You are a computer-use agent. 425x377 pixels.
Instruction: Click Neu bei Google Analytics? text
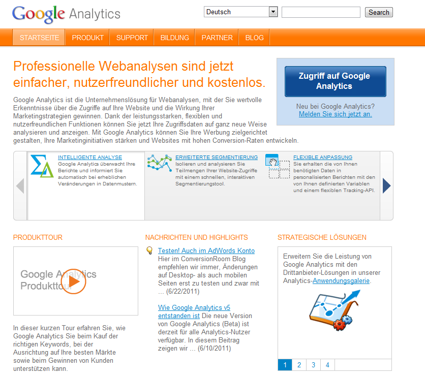coord(336,106)
